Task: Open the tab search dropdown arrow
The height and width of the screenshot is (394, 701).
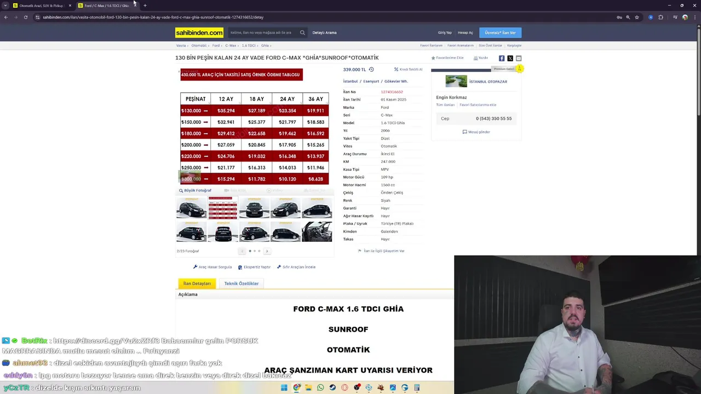Action: click(x=5, y=5)
